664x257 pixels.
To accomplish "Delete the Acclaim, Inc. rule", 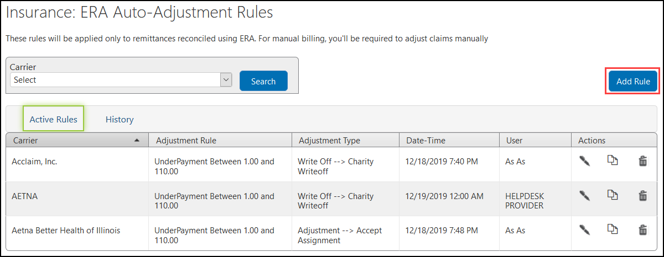I will tap(642, 162).
